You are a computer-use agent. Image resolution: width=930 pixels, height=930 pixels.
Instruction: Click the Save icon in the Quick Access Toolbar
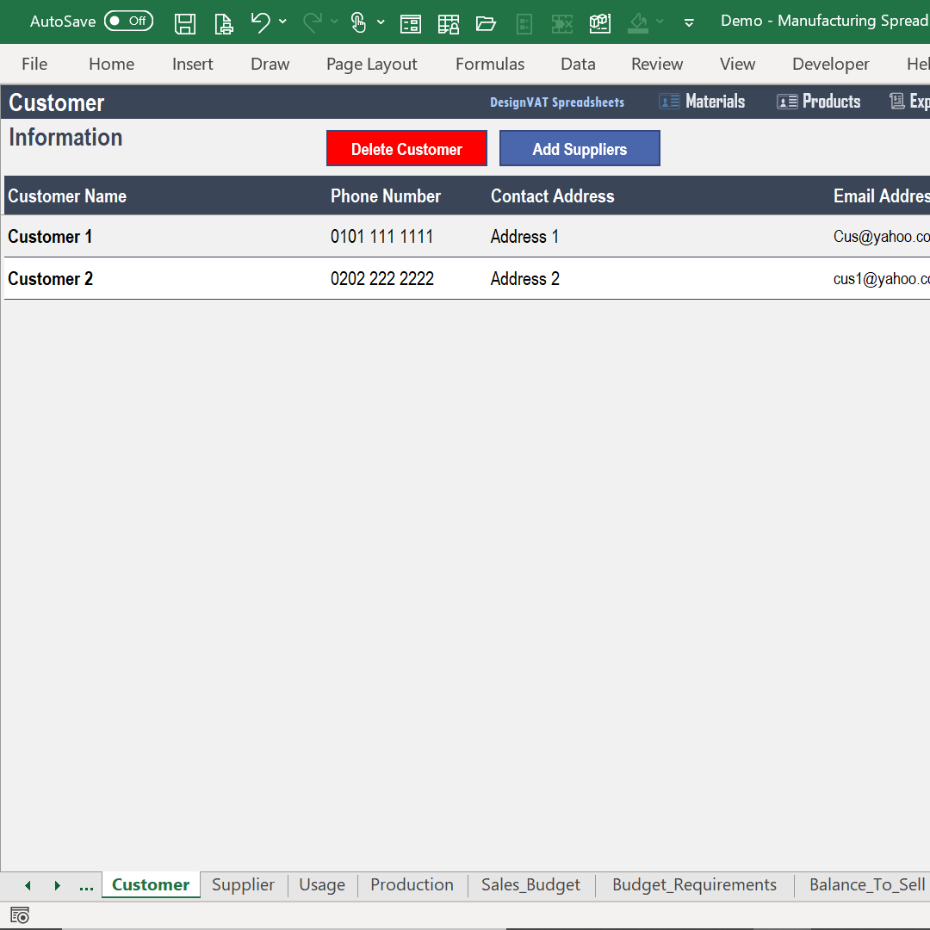184,22
